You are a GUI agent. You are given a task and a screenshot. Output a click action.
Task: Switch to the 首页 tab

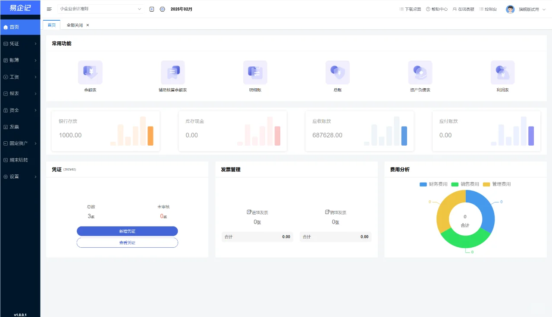point(52,25)
